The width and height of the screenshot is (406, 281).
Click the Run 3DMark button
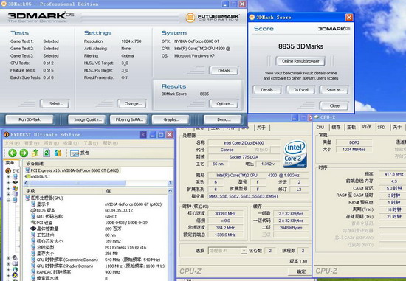(30, 119)
